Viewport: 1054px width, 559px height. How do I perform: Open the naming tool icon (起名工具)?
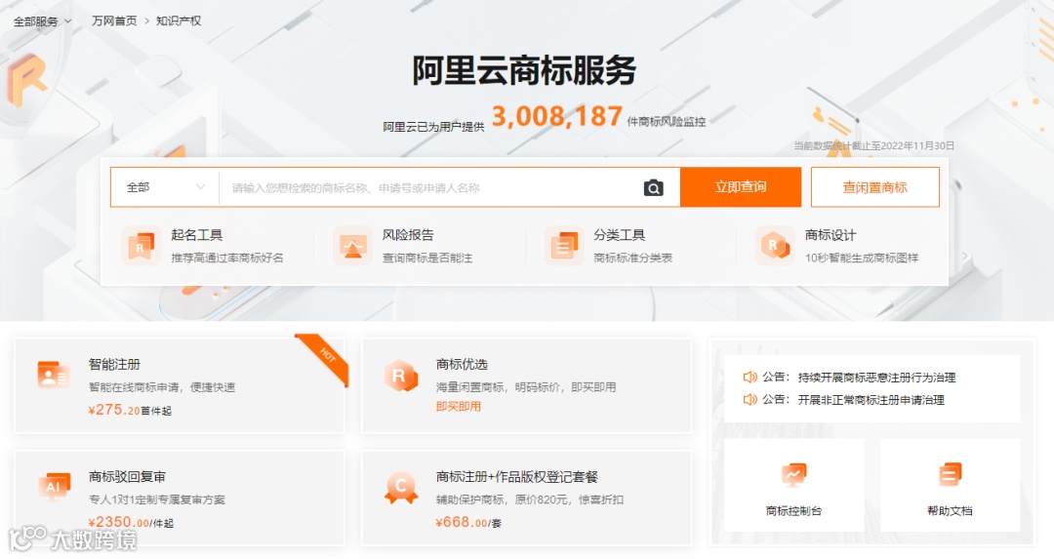(142, 246)
